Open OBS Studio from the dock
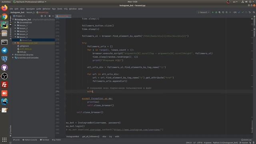 tap(4, 76)
